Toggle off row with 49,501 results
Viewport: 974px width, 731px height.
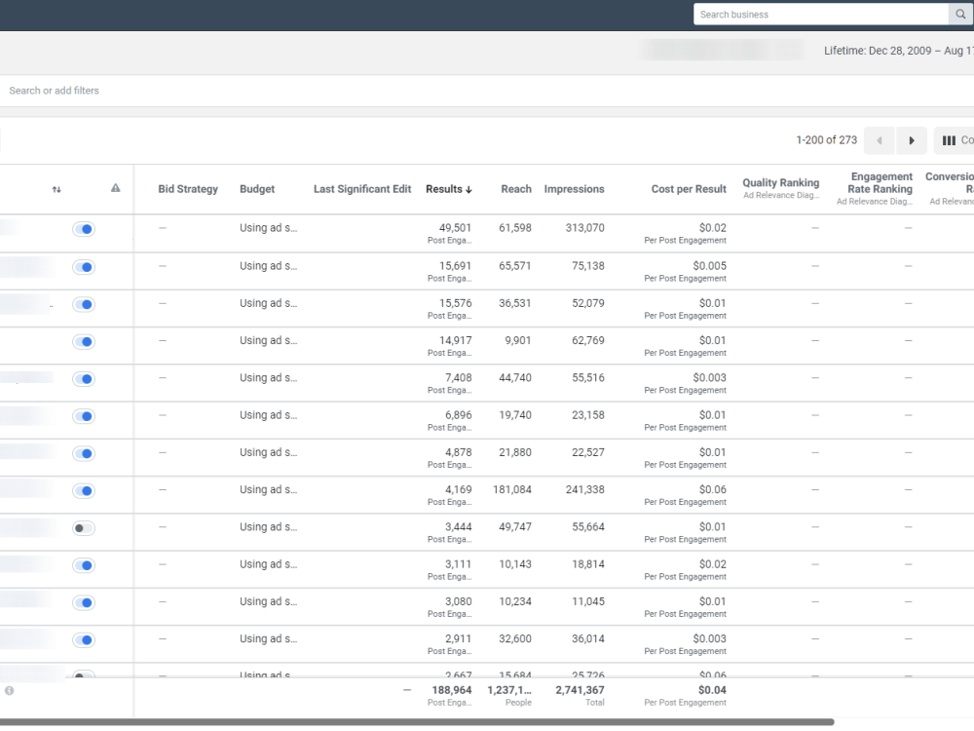click(x=83, y=229)
